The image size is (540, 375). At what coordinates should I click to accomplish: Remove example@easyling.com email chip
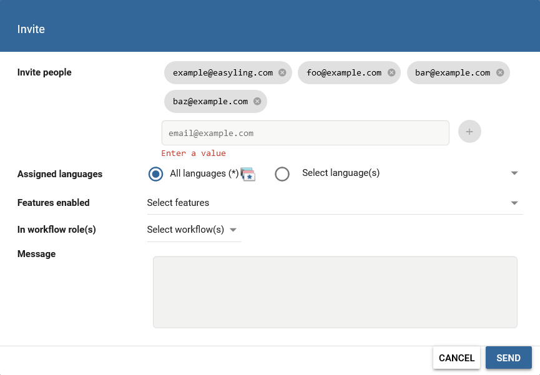coord(282,72)
